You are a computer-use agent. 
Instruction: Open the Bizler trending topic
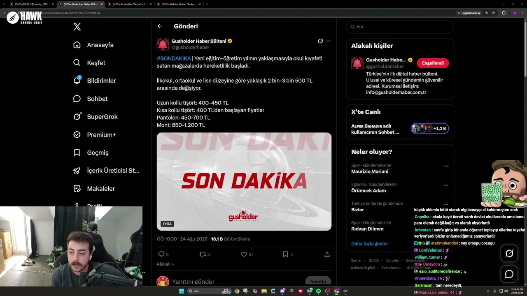tap(357, 210)
